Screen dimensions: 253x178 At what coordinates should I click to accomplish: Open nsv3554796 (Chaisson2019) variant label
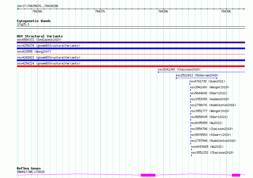click(x=211, y=129)
